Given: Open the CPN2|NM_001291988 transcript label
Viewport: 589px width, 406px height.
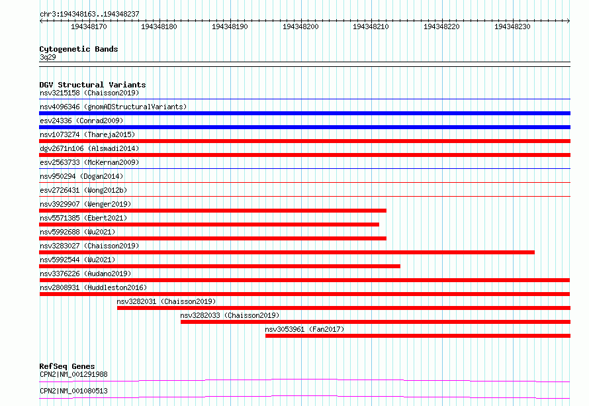Looking at the screenshot, I should tap(73, 374).
